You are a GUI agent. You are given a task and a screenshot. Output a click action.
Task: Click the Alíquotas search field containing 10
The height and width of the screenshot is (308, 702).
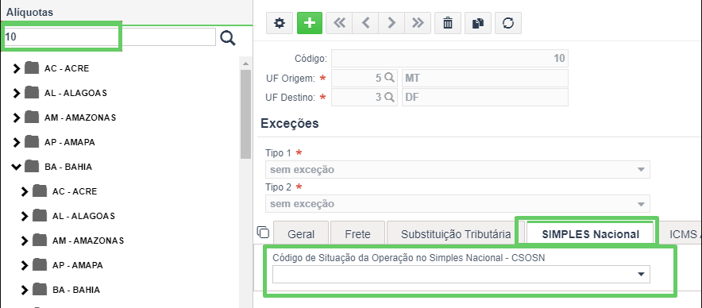pyautogui.click(x=110, y=37)
